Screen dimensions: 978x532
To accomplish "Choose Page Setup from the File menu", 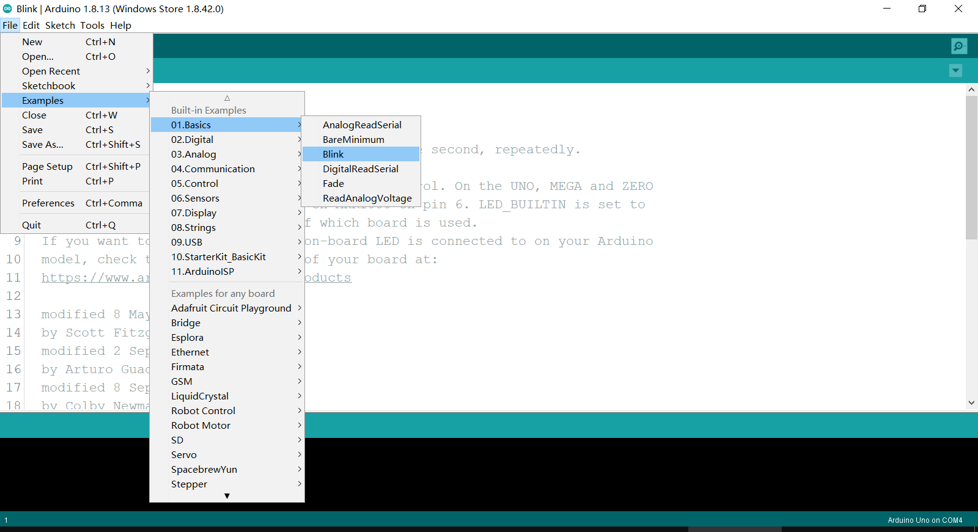I will point(76,166).
